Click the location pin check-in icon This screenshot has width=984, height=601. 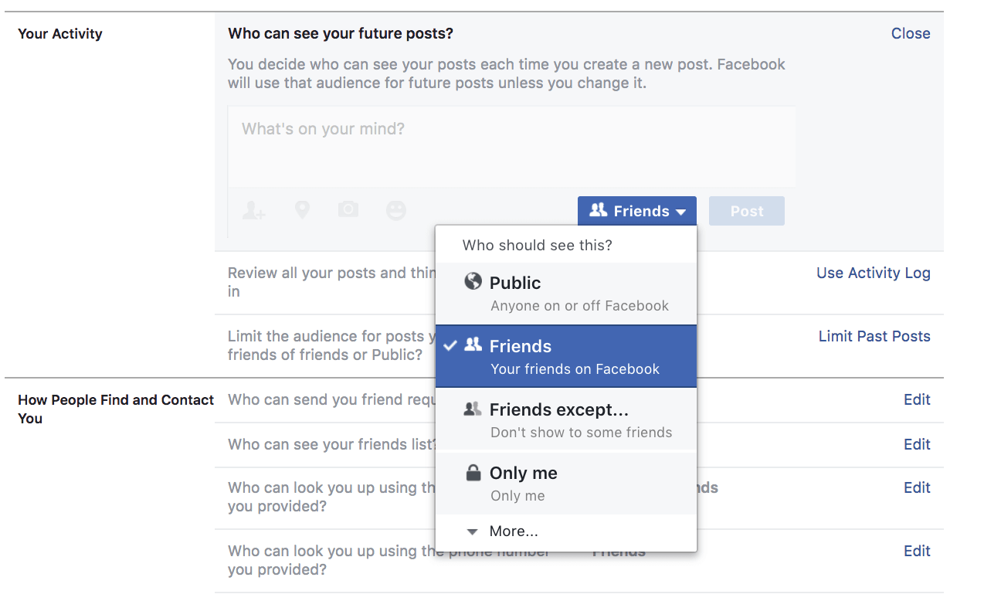(302, 210)
